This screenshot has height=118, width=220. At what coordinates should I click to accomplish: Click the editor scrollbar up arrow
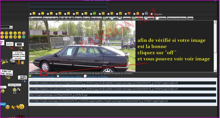point(215,22)
